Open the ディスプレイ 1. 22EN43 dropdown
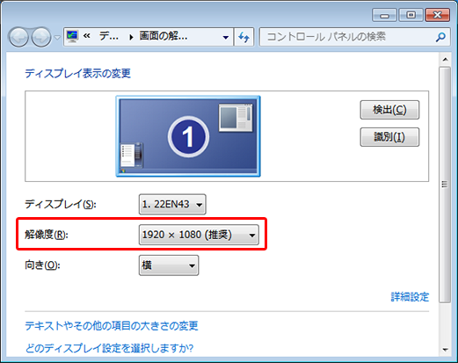 (x=172, y=204)
